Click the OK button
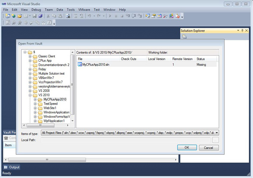253x178 pixels. point(187,148)
